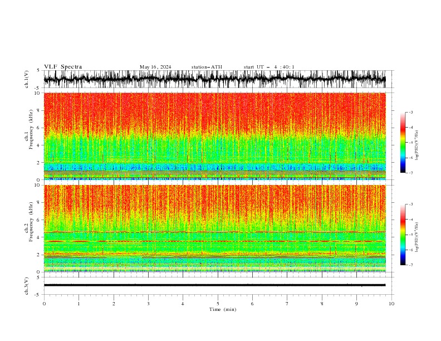Image resolution: width=441 pixels, height=341 pixels.
Task: Click the '0' tick on time axis
Action: (44, 304)
